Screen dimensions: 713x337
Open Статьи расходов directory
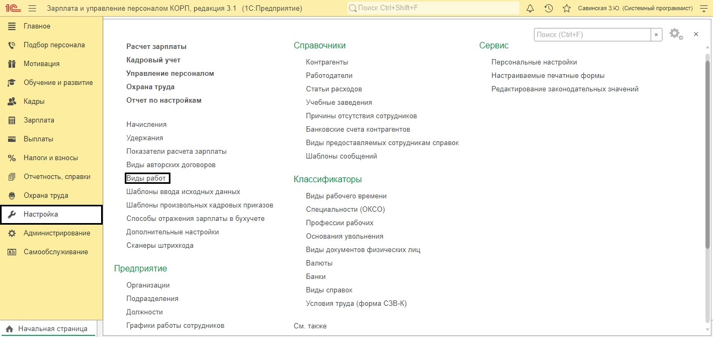tap(334, 89)
